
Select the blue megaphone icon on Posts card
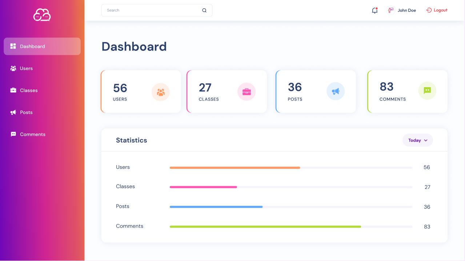point(335,91)
